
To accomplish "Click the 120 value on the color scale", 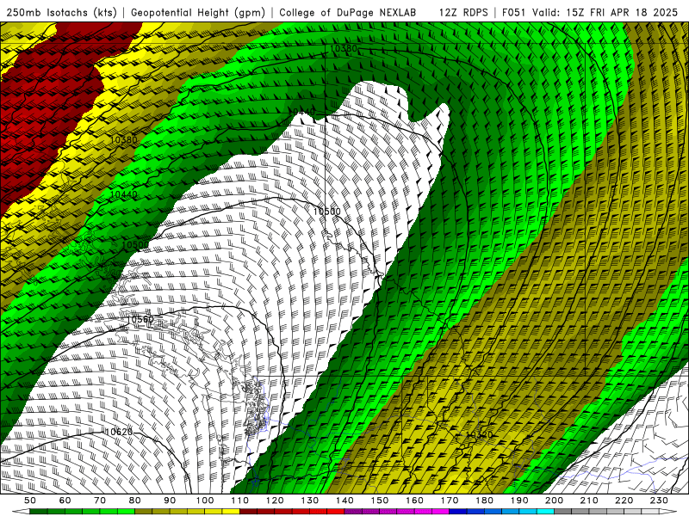I will coord(275,501).
